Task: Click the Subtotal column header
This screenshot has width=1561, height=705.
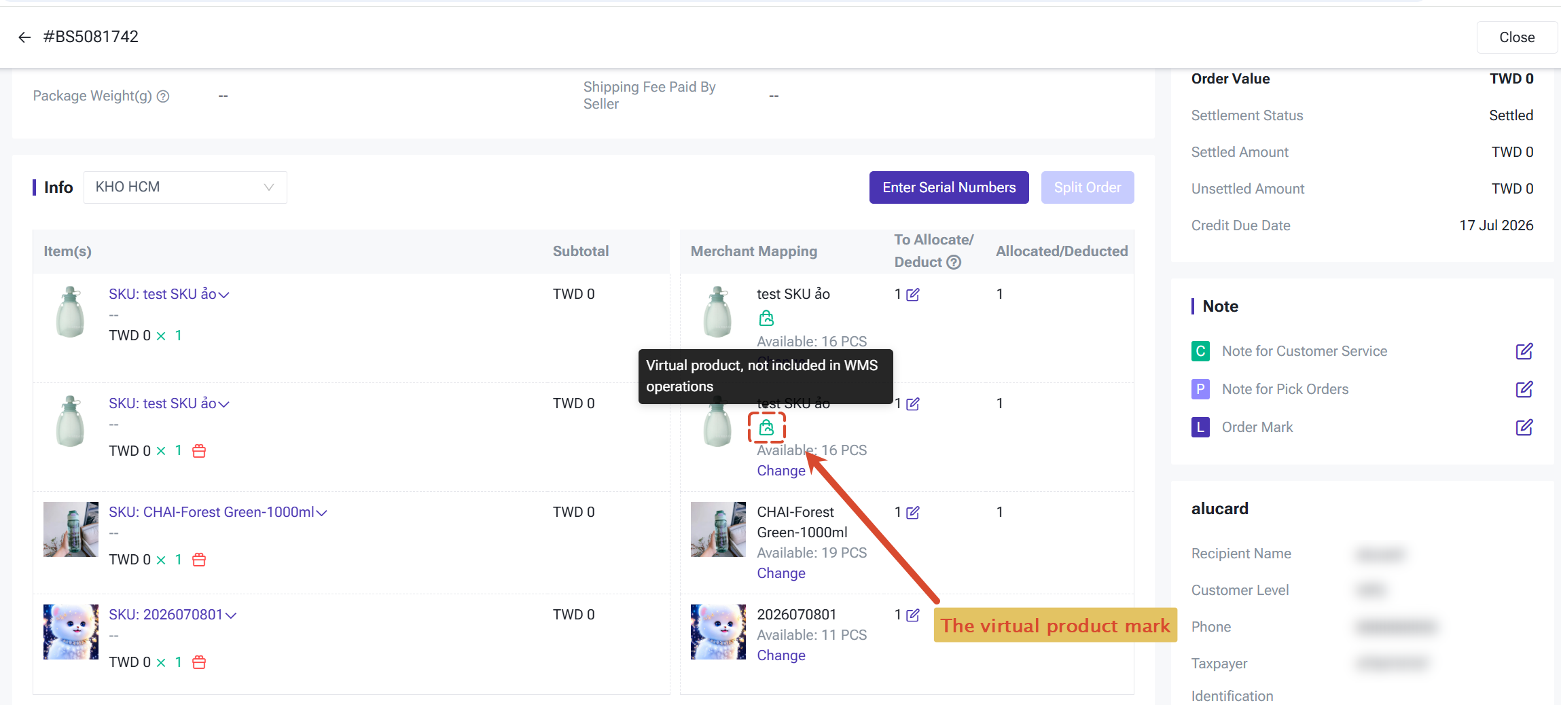Action: pyautogui.click(x=581, y=251)
